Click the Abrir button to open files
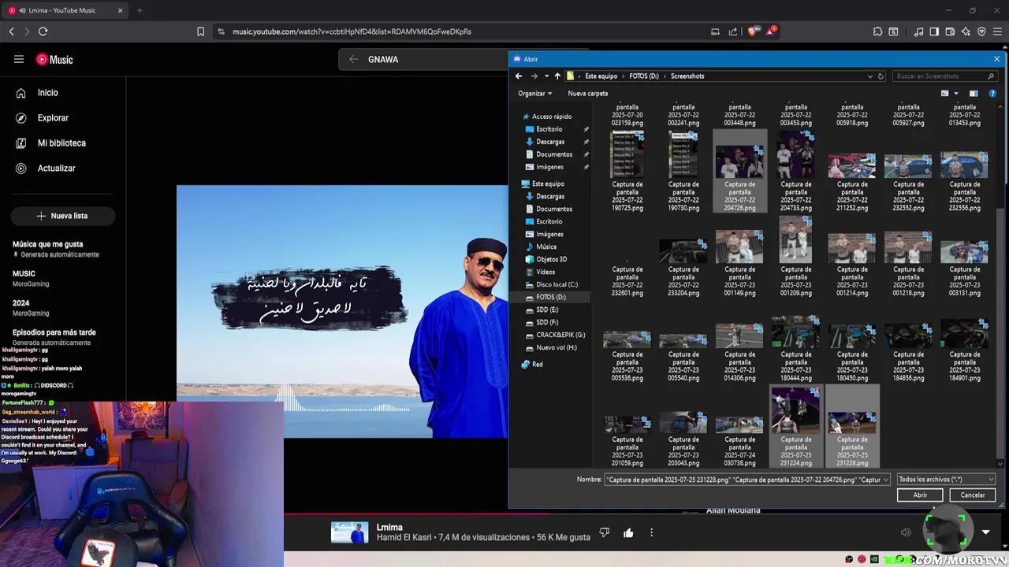The height and width of the screenshot is (567, 1009). click(x=920, y=495)
